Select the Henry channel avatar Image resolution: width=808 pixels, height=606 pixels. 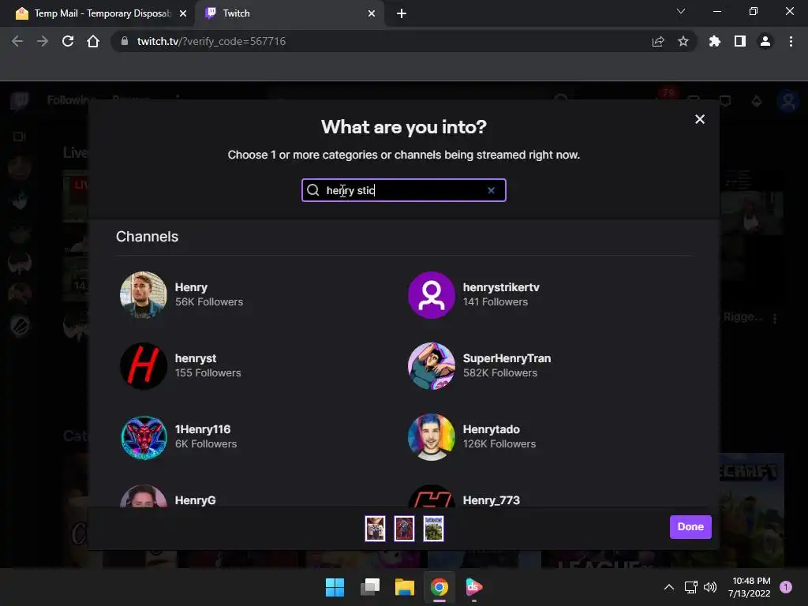tap(144, 295)
